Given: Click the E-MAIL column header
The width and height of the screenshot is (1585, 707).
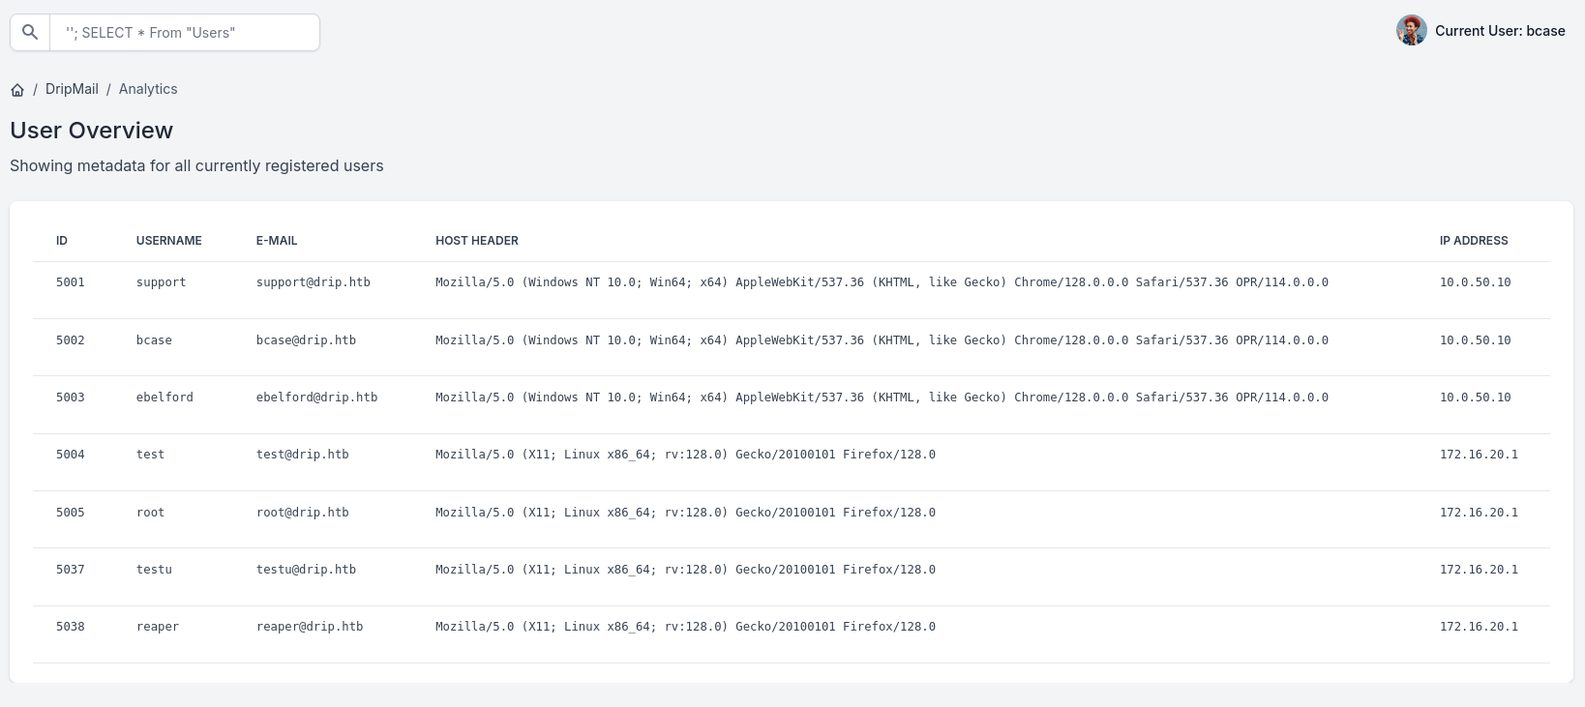Looking at the screenshot, I should click(x=277, y=241).
